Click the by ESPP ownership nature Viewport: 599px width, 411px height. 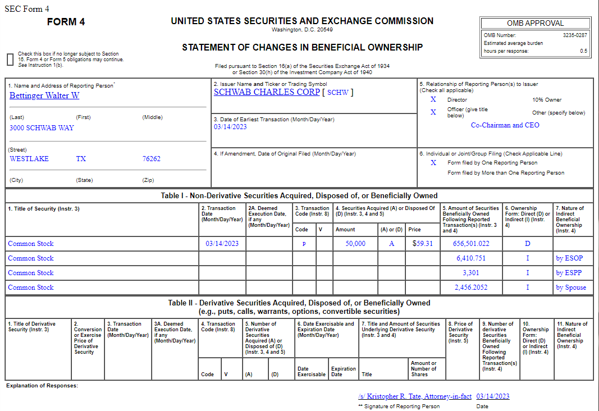pyautogui.click(x=569, y=273)
